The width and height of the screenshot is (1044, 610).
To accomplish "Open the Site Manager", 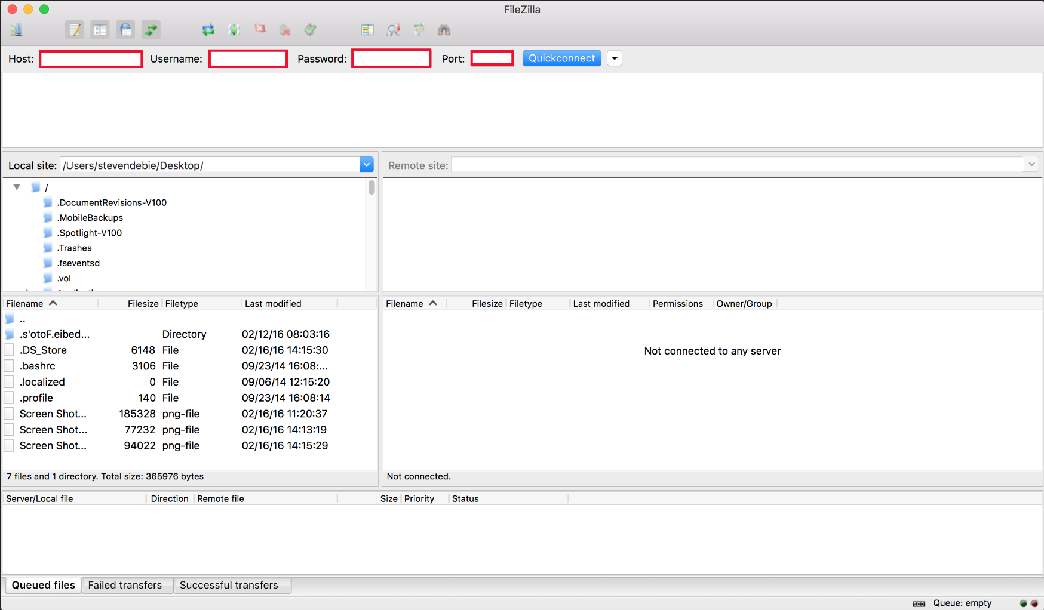I will tap(17, 30).
